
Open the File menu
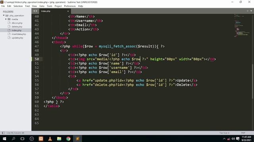(x=3, y=6)
